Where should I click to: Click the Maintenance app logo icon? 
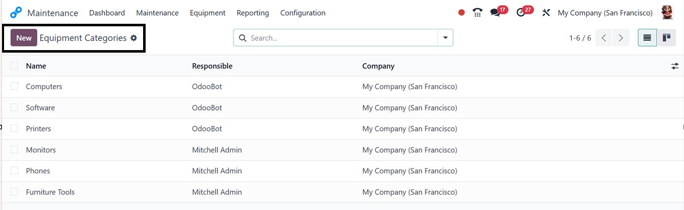[16, 13]
